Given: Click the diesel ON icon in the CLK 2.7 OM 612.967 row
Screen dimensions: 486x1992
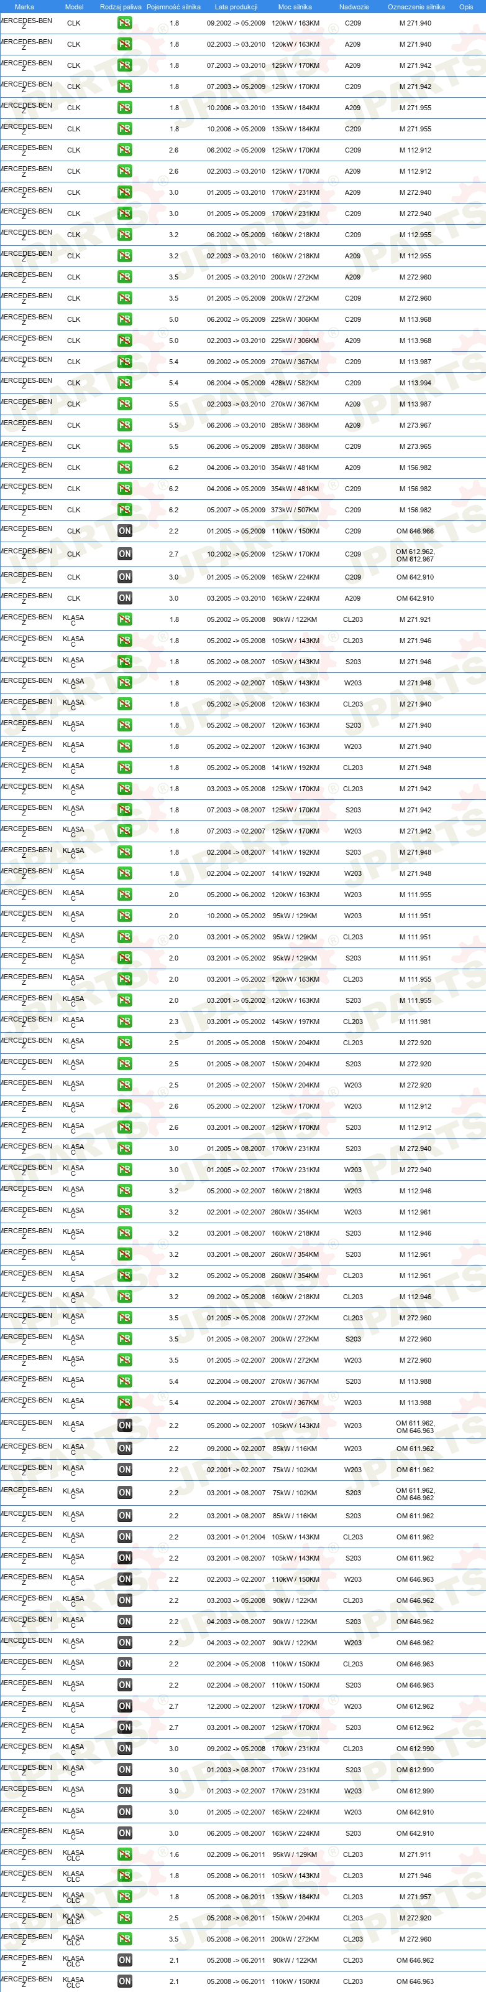Looking at the screenshot, I should click(124, 553).
